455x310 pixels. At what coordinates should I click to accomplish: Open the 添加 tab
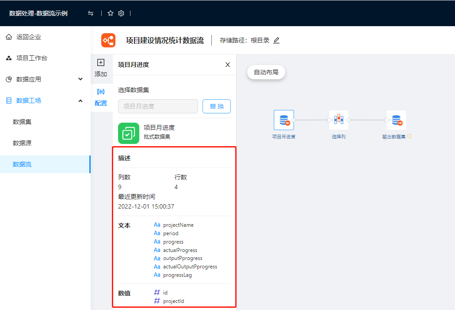[x=101, y=68]
